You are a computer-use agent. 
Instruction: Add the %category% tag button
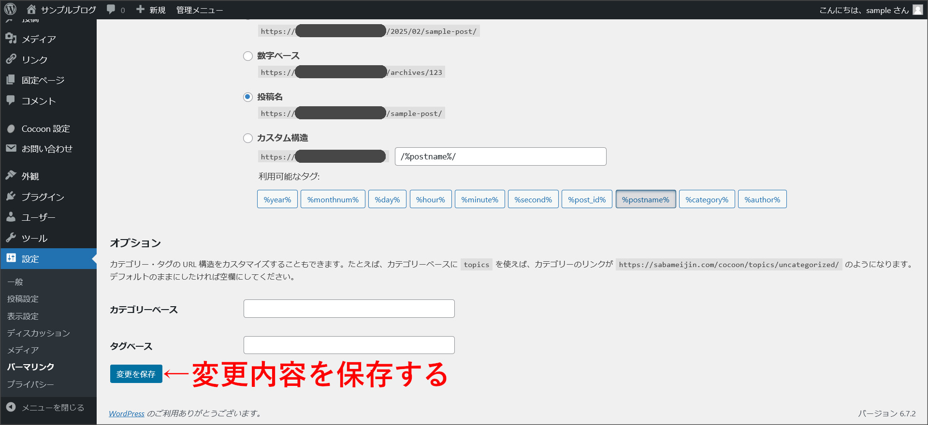tap(707, 199)
